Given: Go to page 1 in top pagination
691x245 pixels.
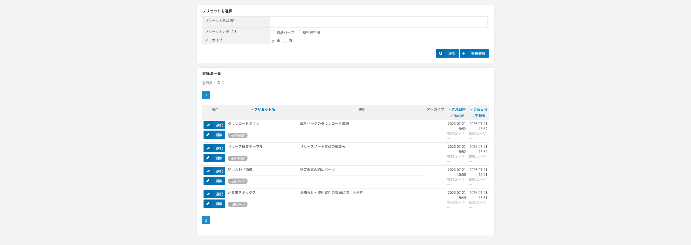Looking at the screenshot, I should (206, 95).
